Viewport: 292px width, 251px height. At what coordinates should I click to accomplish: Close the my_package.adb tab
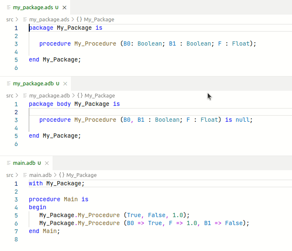(x=65, y=84)
